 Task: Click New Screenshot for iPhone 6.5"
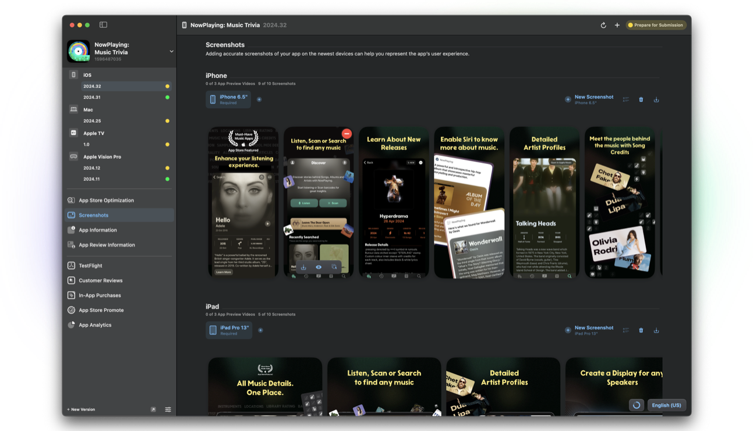click(x=589, y=99)
